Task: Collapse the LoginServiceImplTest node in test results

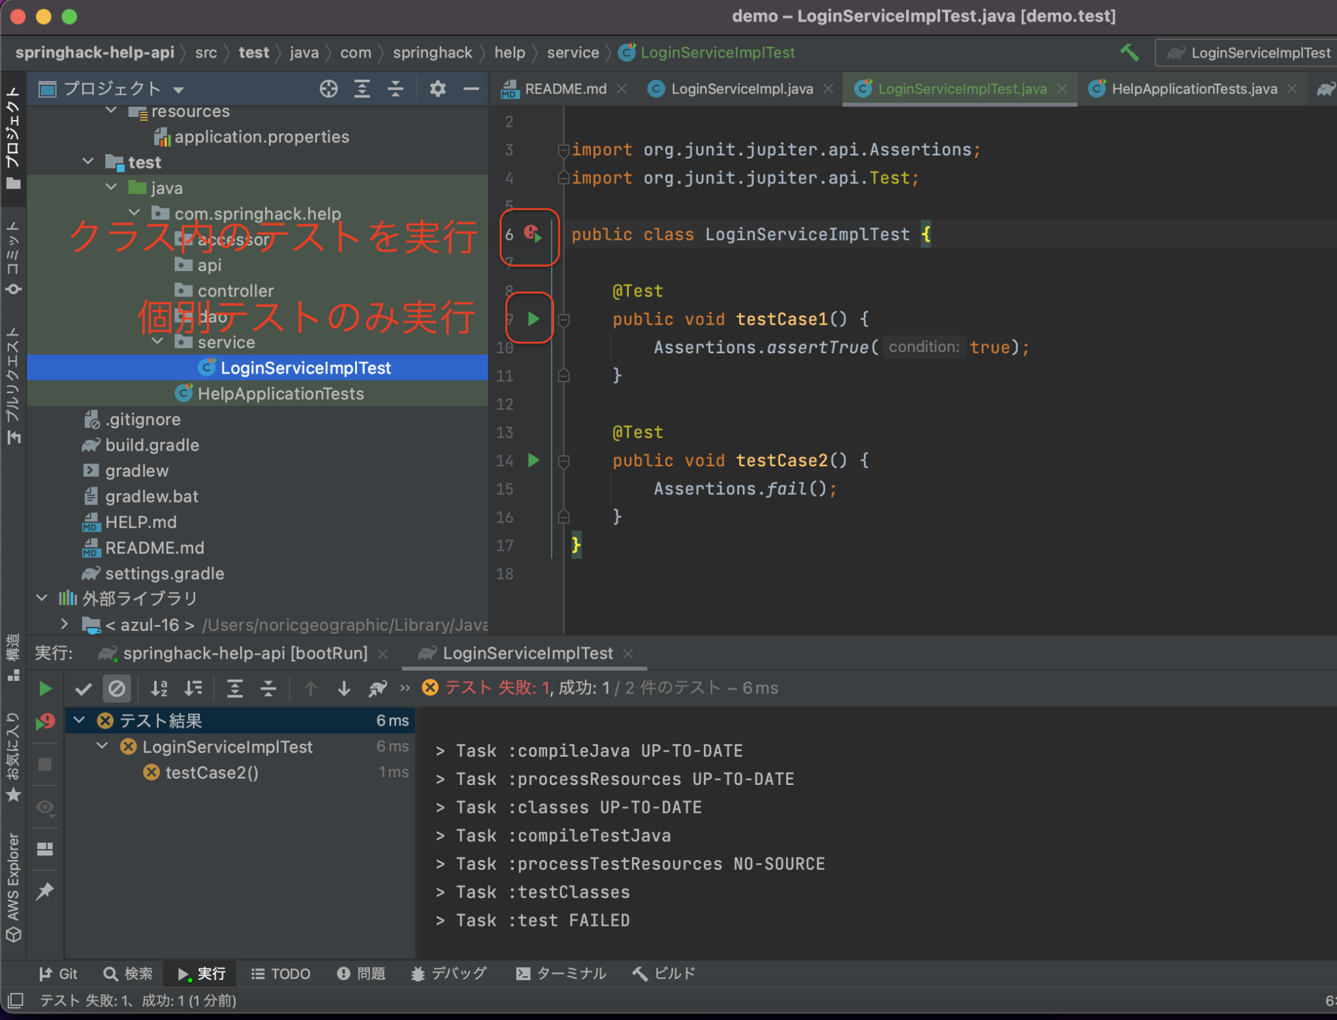Action: [101, 746]
